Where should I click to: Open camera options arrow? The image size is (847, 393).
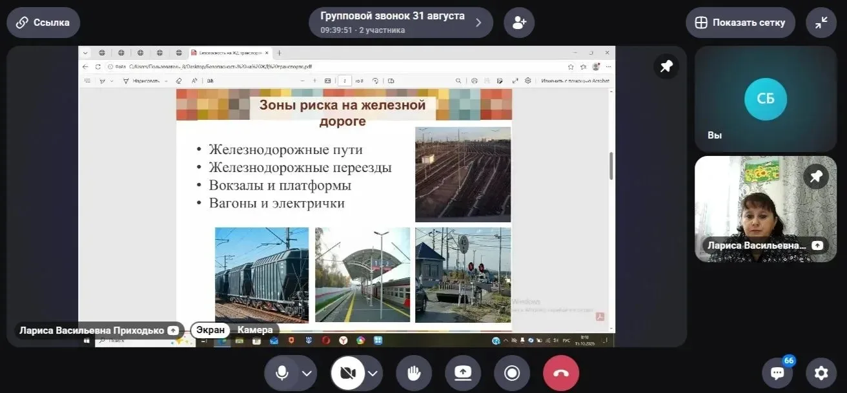pyautogui.click(x=373, y=373)
